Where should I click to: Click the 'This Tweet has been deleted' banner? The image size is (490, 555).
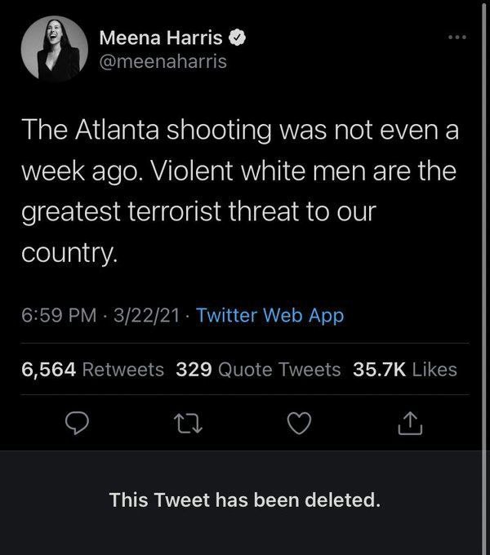245,500
